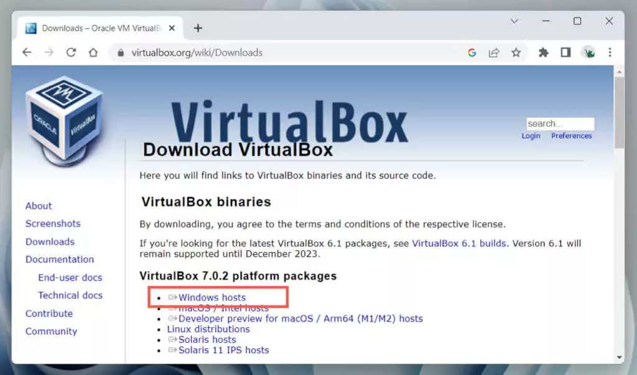
Task: Open the Community sidebar link
Action: [51, 331]
